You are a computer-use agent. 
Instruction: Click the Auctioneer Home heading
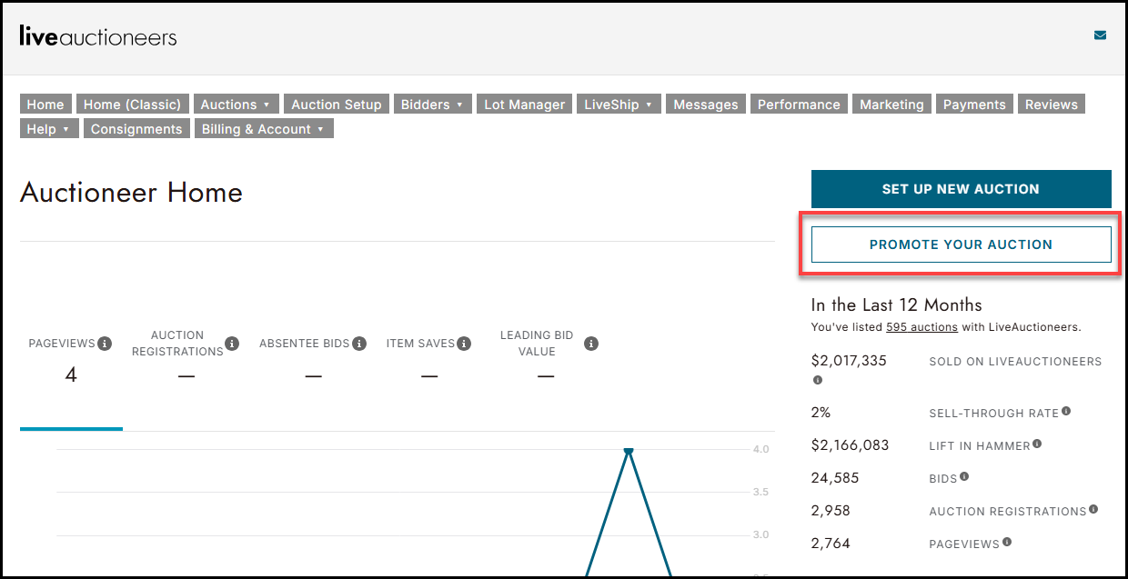pyautogui.click(x=131, y=192)
